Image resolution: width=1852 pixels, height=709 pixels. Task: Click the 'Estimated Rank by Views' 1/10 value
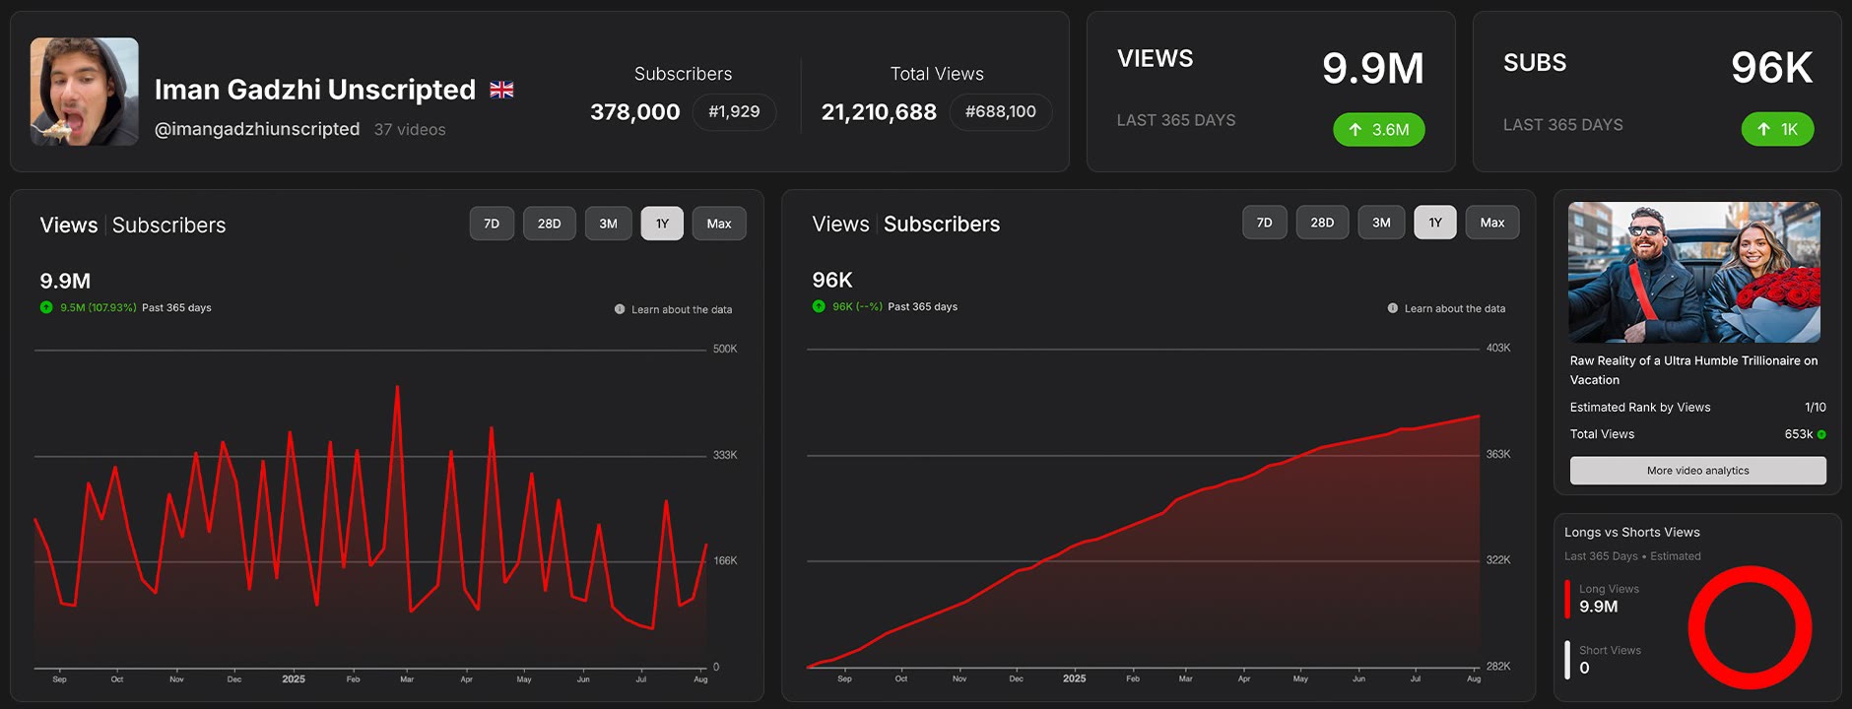pos(1816,408)
